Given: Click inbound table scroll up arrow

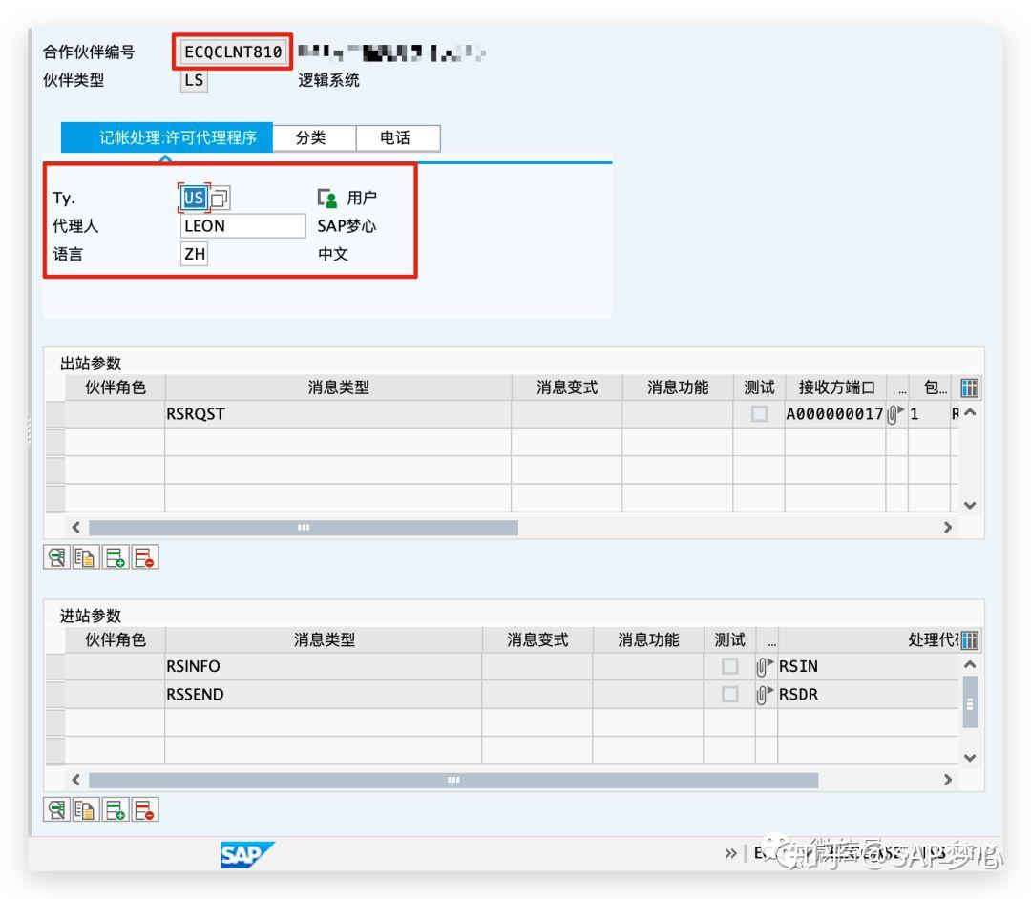Looking at the screenshot, I should click(969, 665).
